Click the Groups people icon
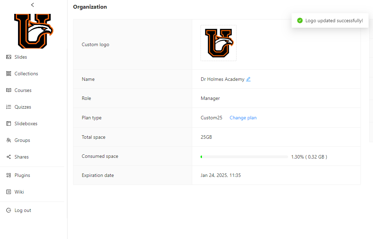The height and width of the screenshot is (239, 373). [9, 140]
